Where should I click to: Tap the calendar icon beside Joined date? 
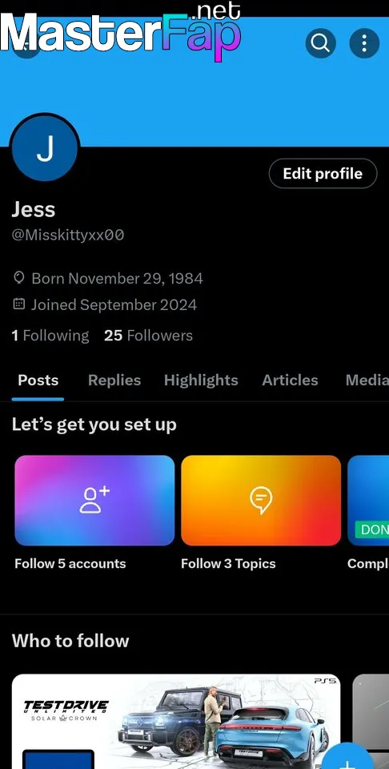18,304
